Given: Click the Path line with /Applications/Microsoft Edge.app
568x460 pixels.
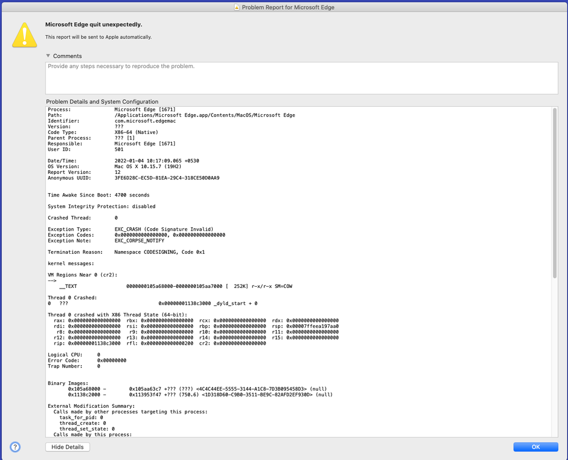Looking at the screenshot, I should coord(171,115).
